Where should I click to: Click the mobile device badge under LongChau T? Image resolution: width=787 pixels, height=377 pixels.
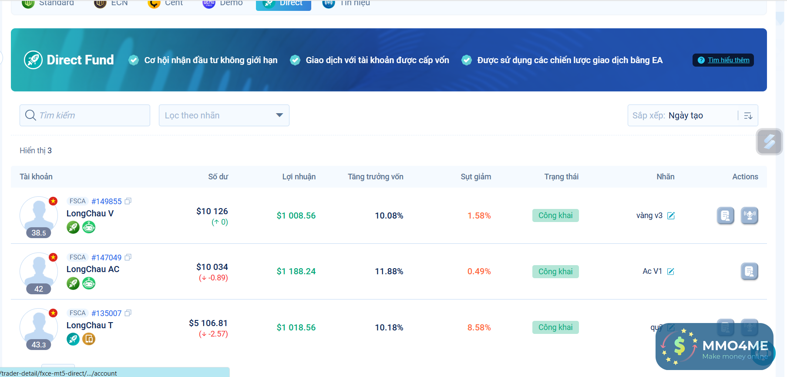click(x=89, y=339)
